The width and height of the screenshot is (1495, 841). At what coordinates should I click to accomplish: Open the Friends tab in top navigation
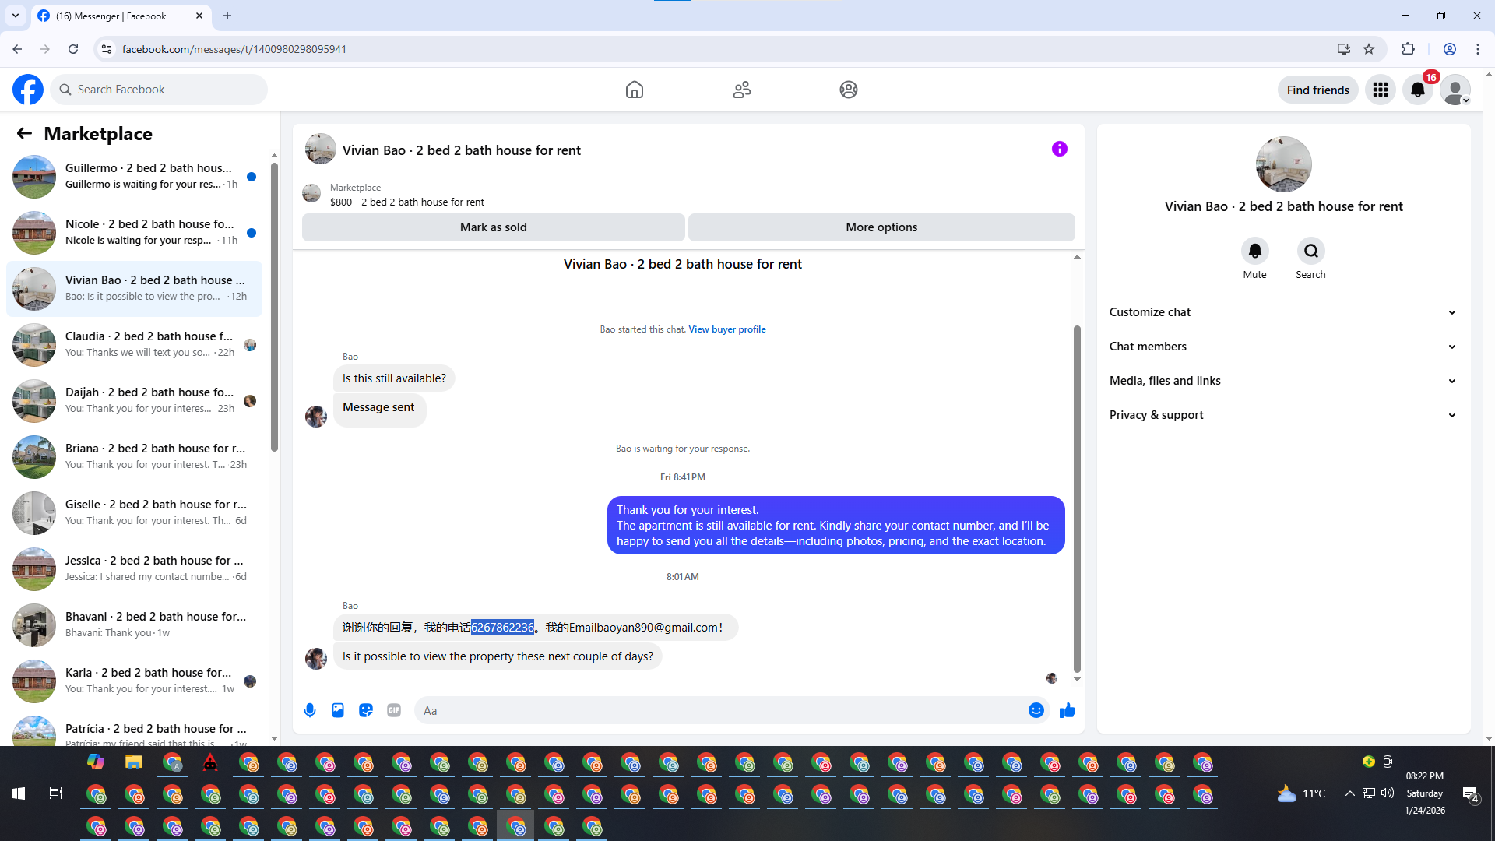(x=741, y=90)
